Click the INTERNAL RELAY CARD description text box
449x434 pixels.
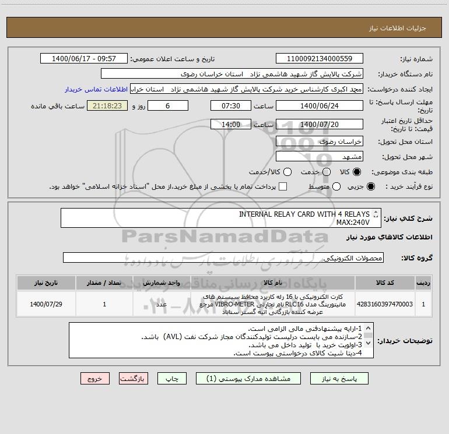tap(221, 218)
